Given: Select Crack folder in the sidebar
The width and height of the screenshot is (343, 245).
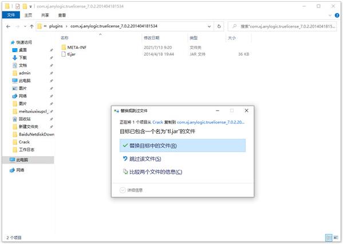Looking at the screenshot, I should [x=24, y=142].
